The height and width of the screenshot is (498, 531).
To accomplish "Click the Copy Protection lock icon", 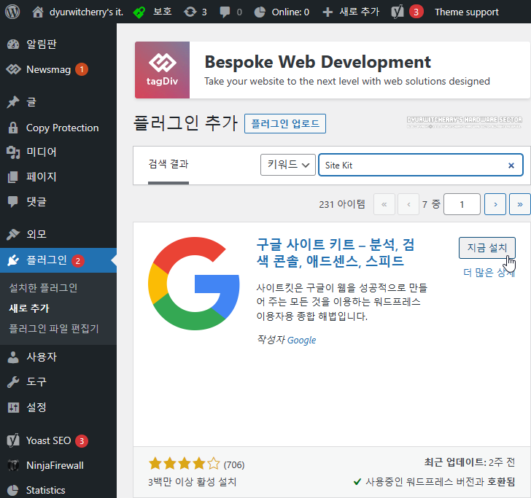I will click(x=13, y=128).
